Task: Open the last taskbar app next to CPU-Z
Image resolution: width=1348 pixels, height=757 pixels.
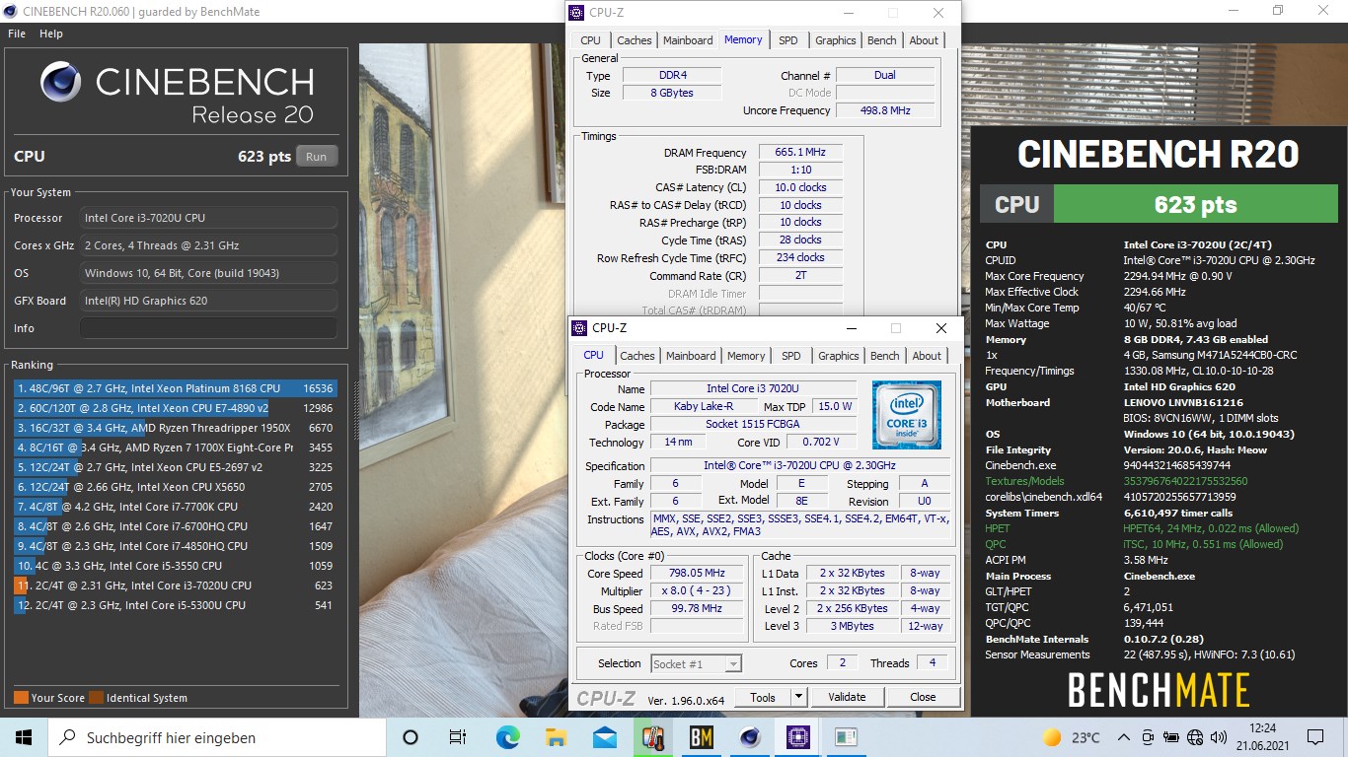Action: click(x=846, y=736)
